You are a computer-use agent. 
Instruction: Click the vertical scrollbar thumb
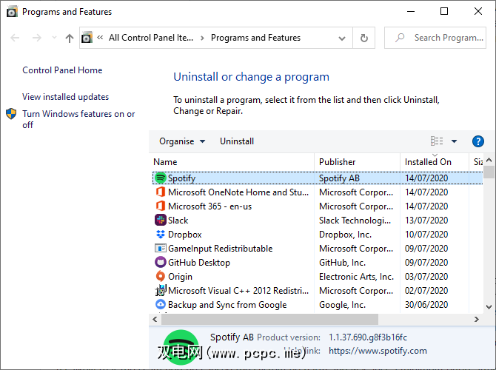coord(489,172)
